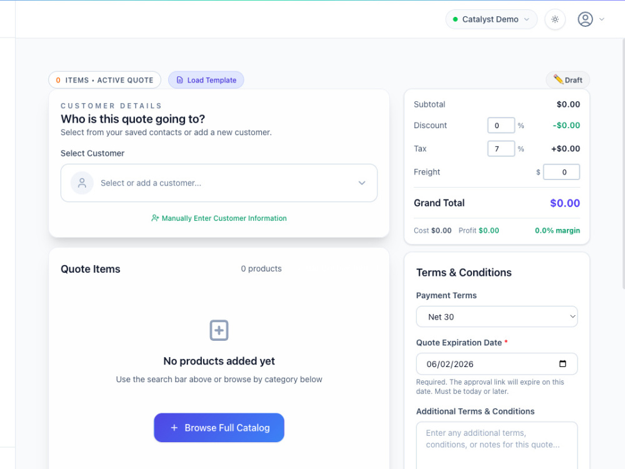Open the user account avatar menu
The height and width of the screenshot is (469, 625).
tap(585, 19)
